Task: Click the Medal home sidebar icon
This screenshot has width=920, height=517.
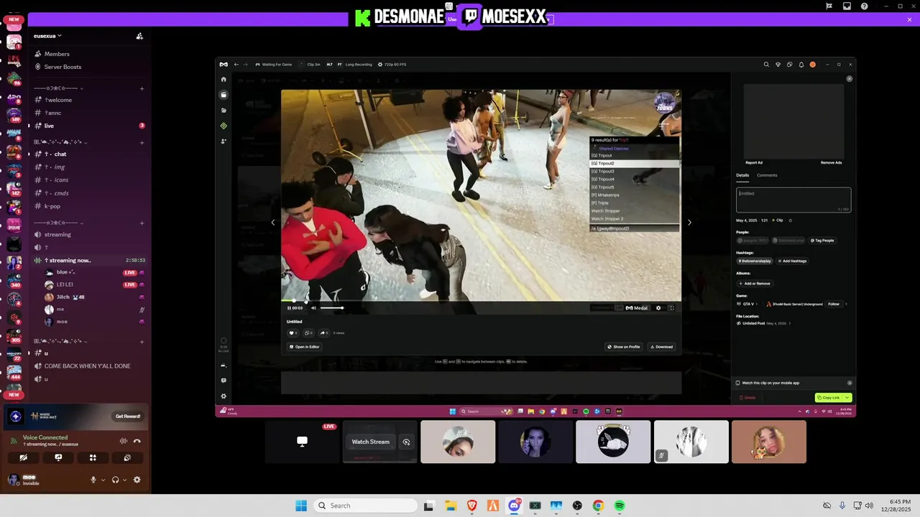Action: tap(224, 79)
